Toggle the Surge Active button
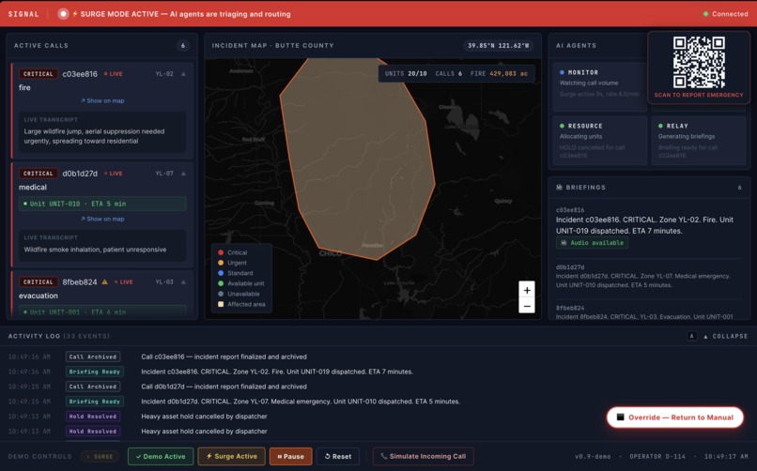757x471 pixels. 231,456
